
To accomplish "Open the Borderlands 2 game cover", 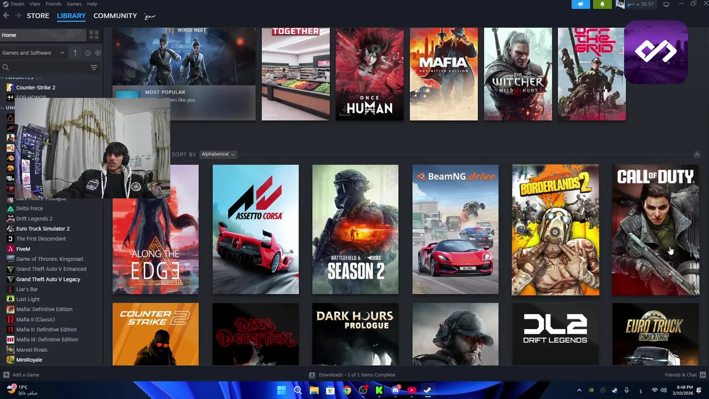I will (555, 229).
